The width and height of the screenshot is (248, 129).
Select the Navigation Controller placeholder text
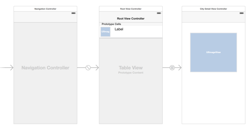[x=45, y=68]
